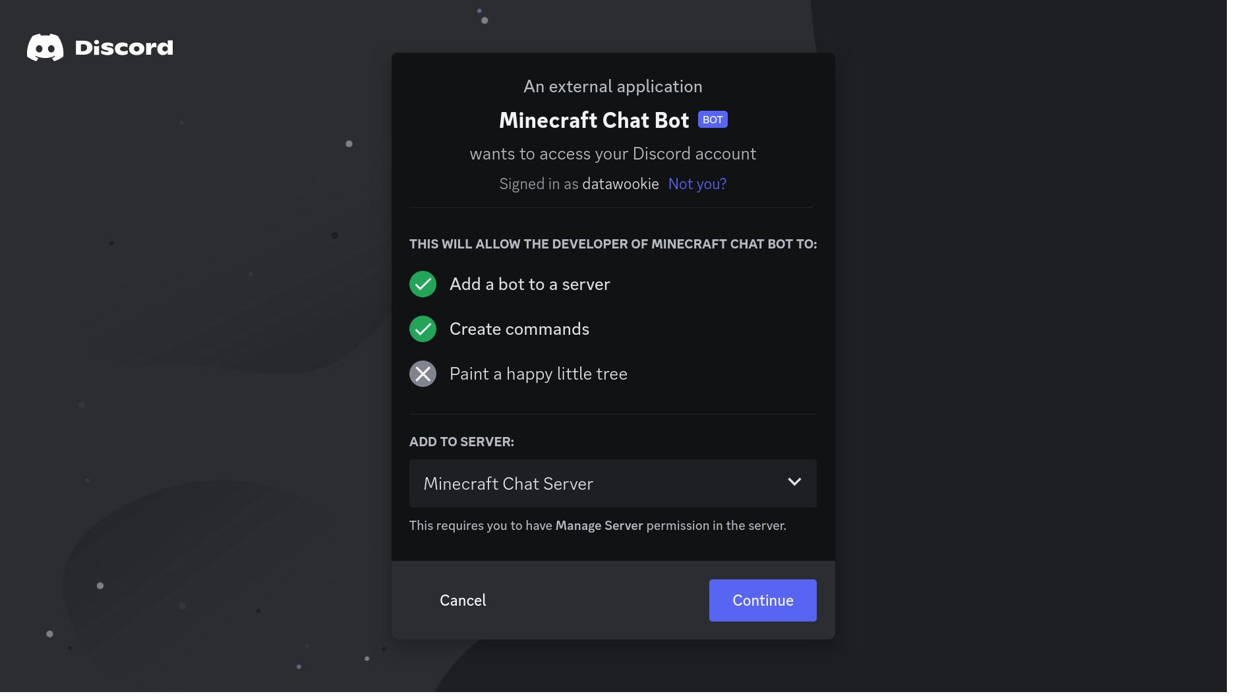Screen dimensions: 1236x698
Task: Click the Manage Server permission notice
Action: coord(598,525)
